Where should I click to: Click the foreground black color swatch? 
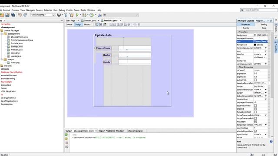click(x=255, y=45)
